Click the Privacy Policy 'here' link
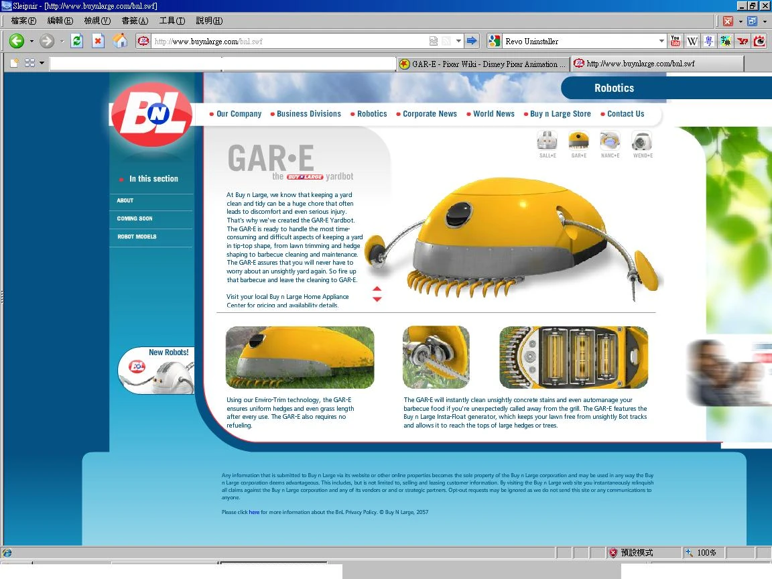This screenshot has height=579, width=772. click(254, 512)
